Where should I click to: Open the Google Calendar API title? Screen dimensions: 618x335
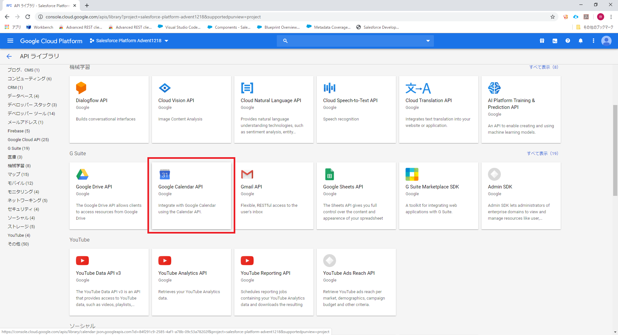(181, 187)
